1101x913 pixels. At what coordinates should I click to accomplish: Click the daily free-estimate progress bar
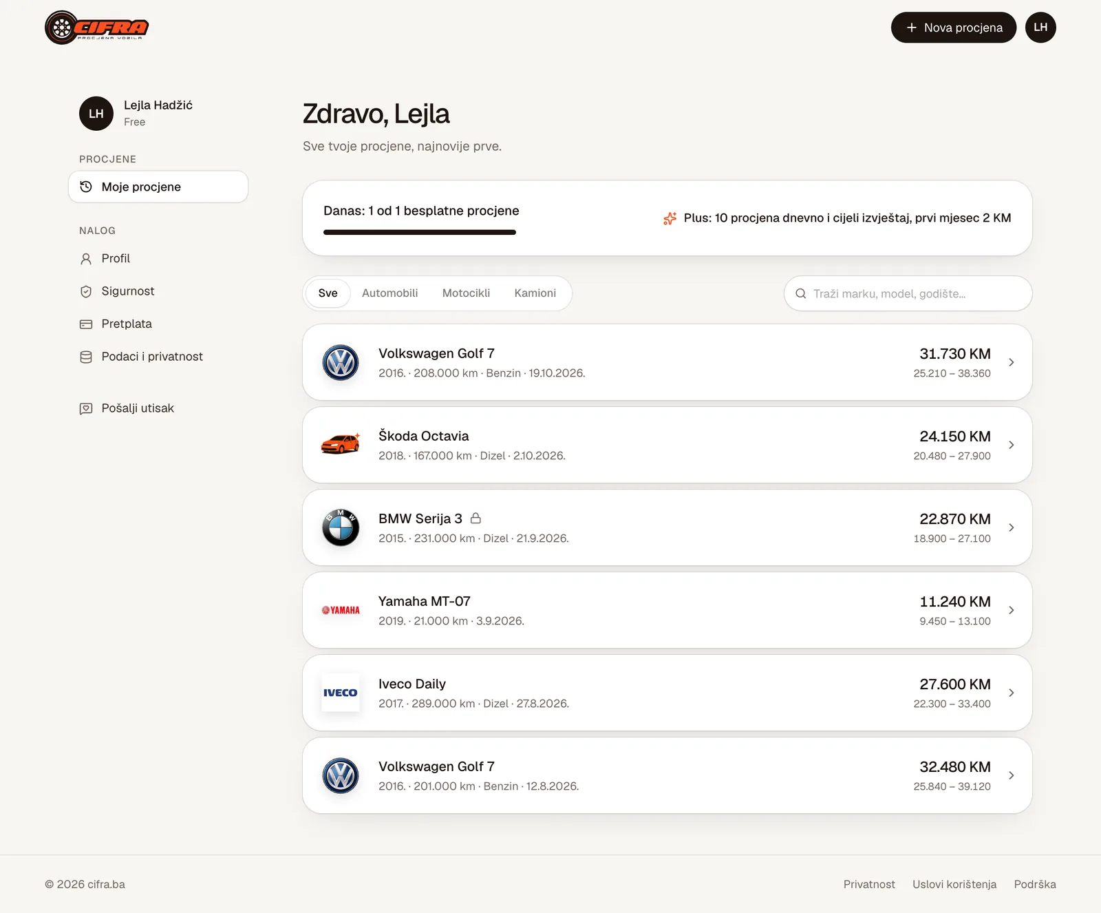pos(420,232)
